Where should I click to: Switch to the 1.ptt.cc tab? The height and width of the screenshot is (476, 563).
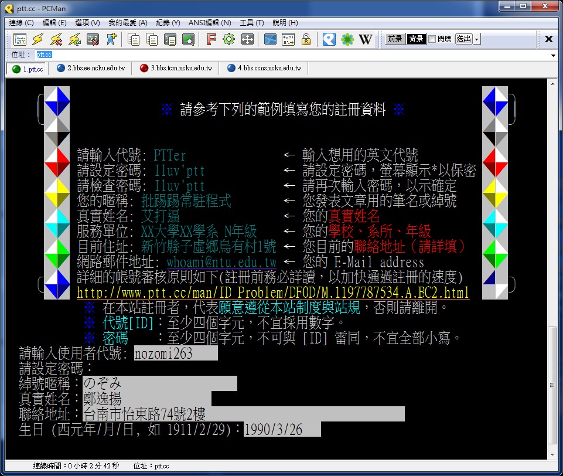coord(28,69)
